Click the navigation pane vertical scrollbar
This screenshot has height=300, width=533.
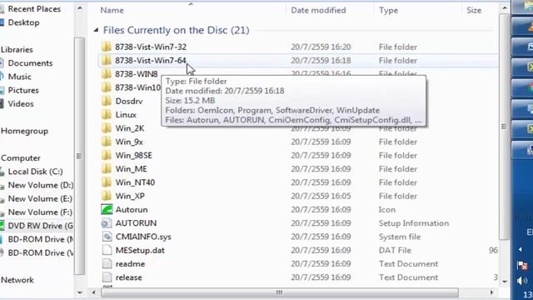click(79, 156)
